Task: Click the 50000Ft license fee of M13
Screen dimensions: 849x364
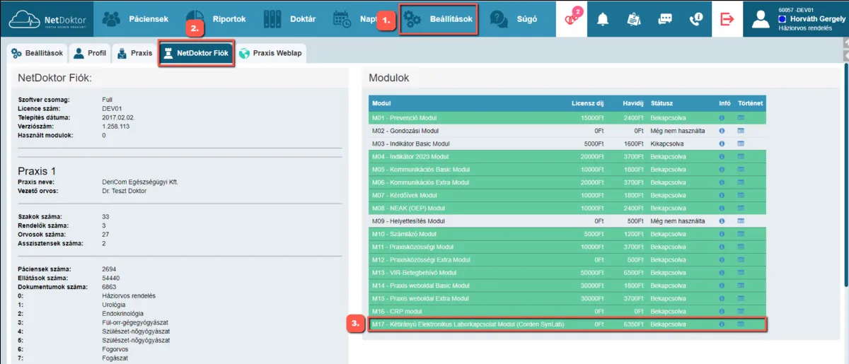Action: coord(591,273)
